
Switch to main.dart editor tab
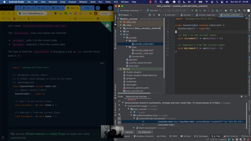(171, 15)
